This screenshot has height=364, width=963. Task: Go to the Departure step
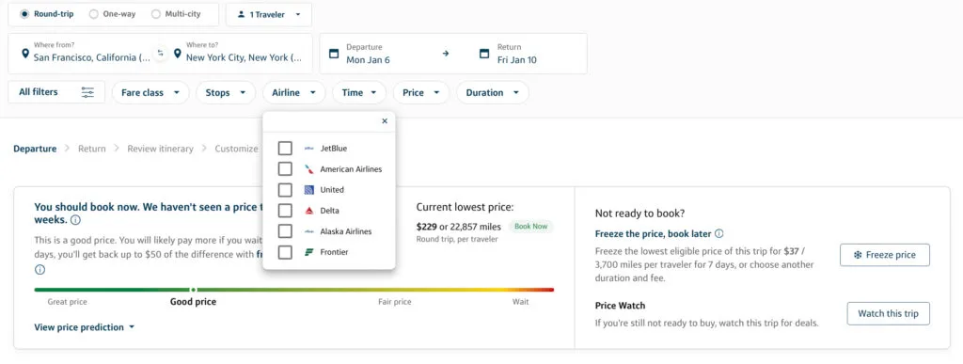click(35, 149)
